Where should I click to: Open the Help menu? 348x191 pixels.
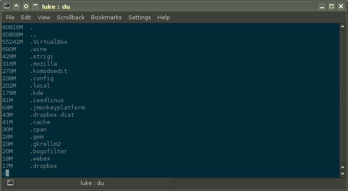point(163,17)
